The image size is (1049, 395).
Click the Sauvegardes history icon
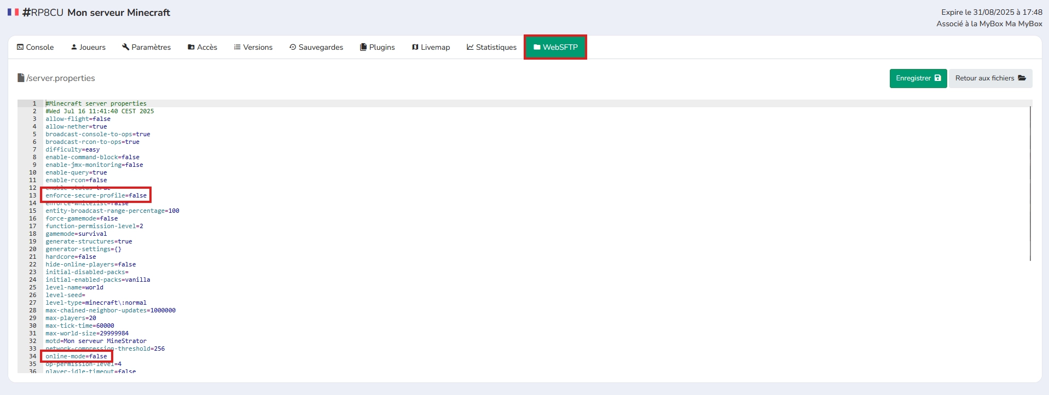click(293, 47)
